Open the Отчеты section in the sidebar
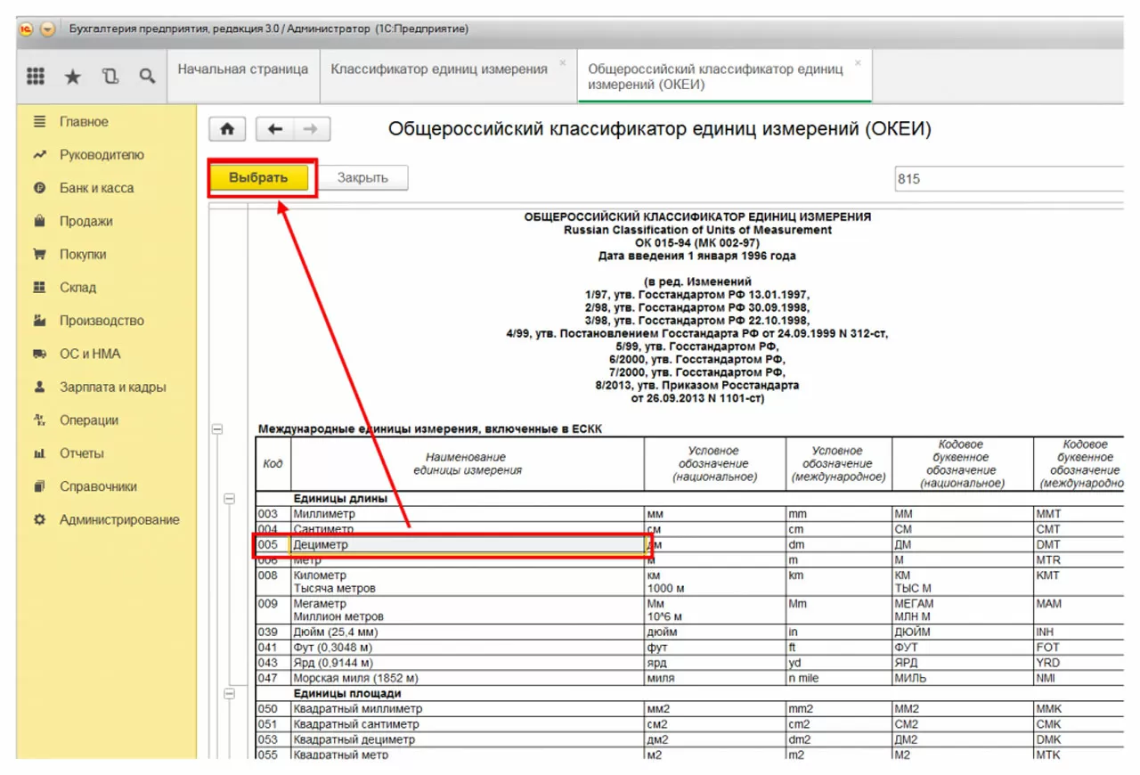 pos(82,453)
